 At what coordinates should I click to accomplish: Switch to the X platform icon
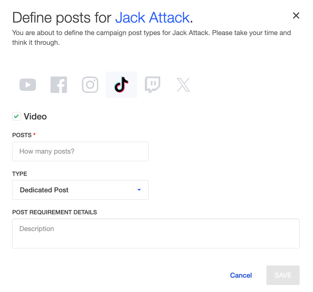point(184,85)
